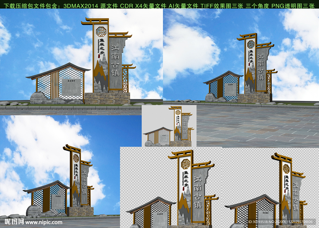This screenshot has height=228, width=319.
Task: Select the small transparent-background preview thumbnail
Action: [x=169, y=126]
